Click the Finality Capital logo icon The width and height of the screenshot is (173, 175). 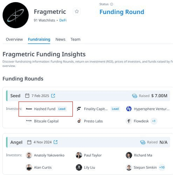click(79, 109)
